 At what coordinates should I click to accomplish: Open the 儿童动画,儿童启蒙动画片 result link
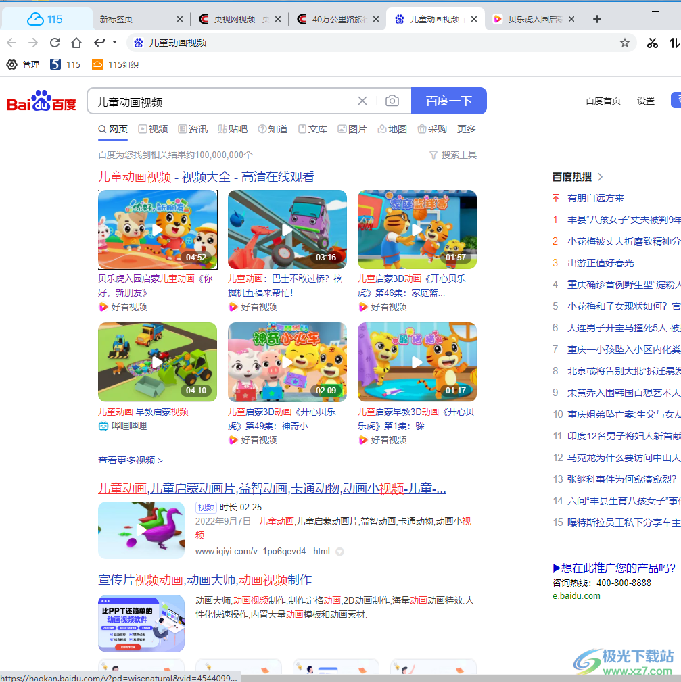pos(272,489)
